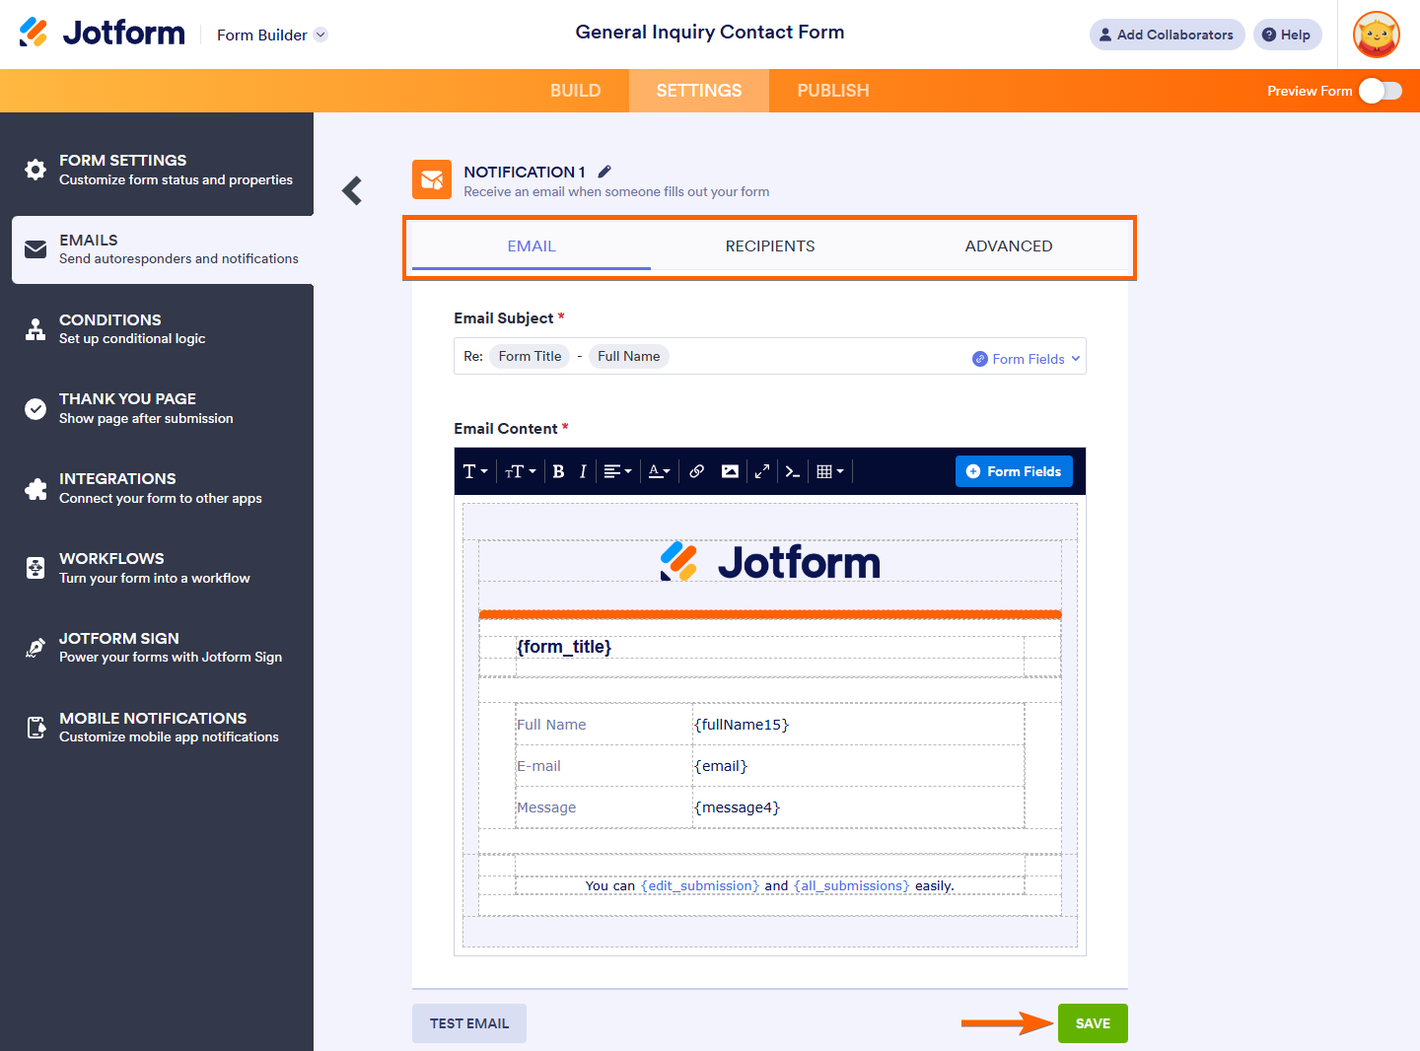1420x1051 pixels.
Task: Open the Form Settings gear icon
Action: (35, 170)
